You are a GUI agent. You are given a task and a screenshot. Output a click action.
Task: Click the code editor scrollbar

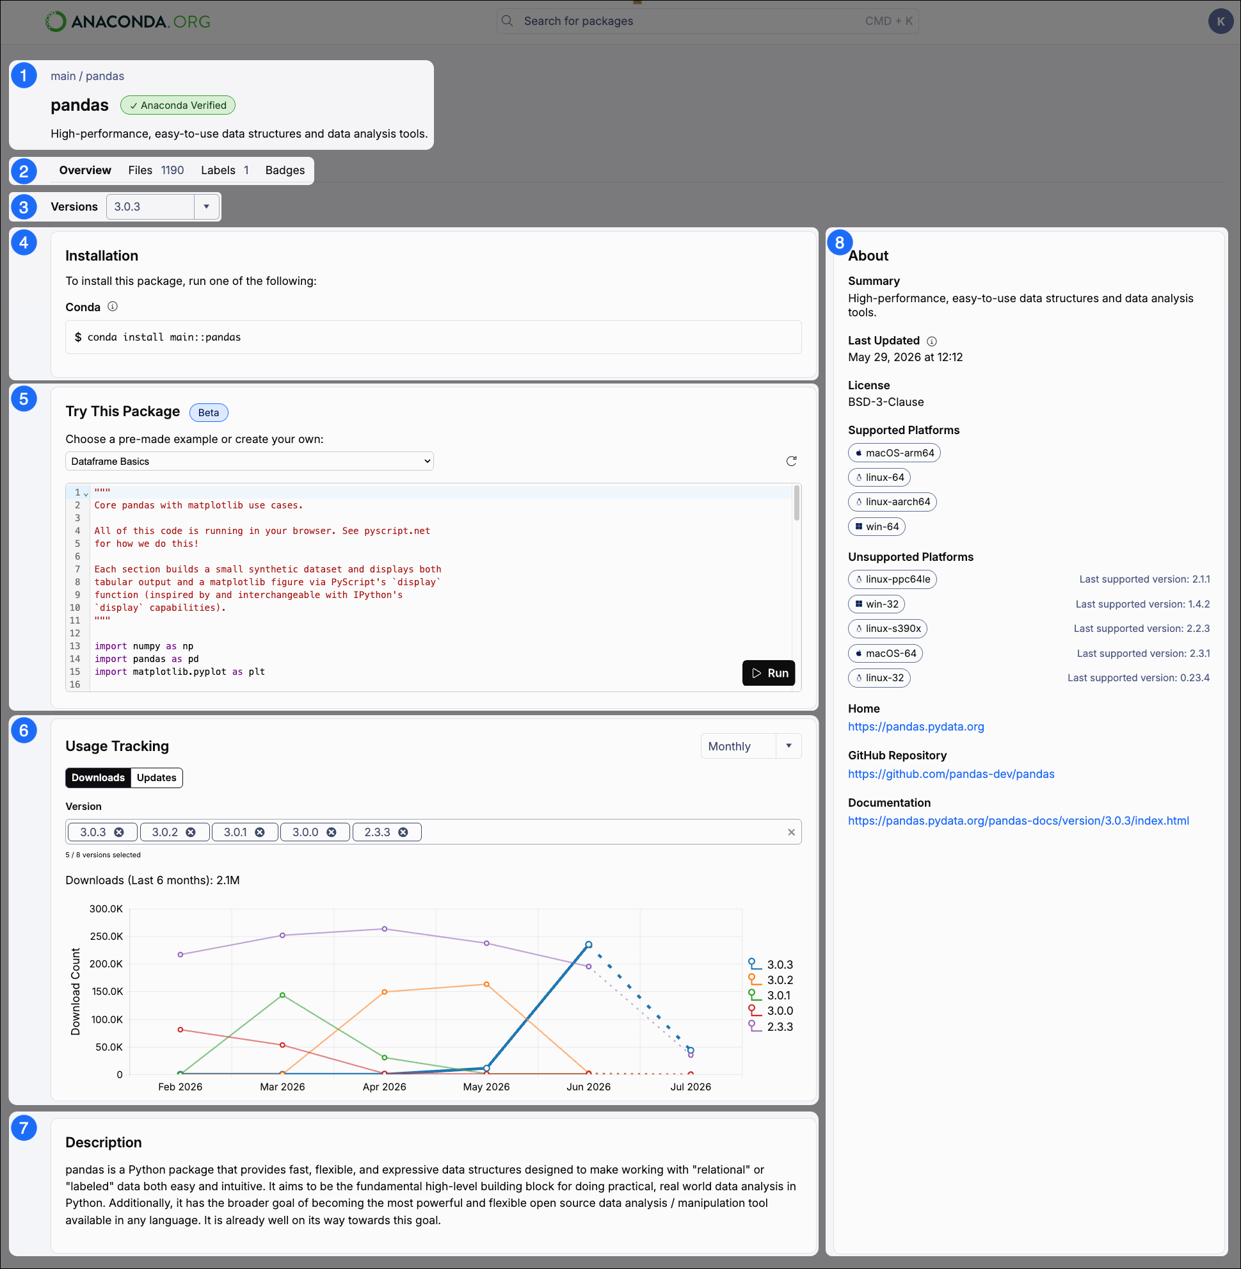pos(796,503)
